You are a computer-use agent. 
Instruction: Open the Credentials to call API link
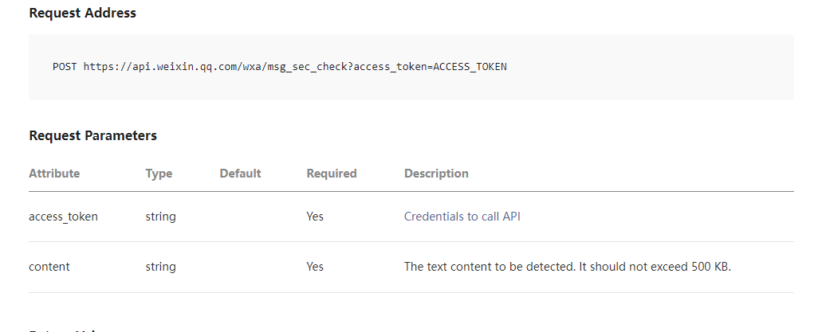462,217
